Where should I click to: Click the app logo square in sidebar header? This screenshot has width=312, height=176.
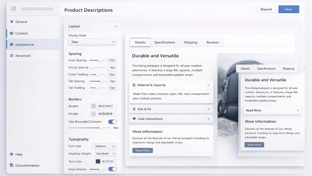tap(14, 9)
